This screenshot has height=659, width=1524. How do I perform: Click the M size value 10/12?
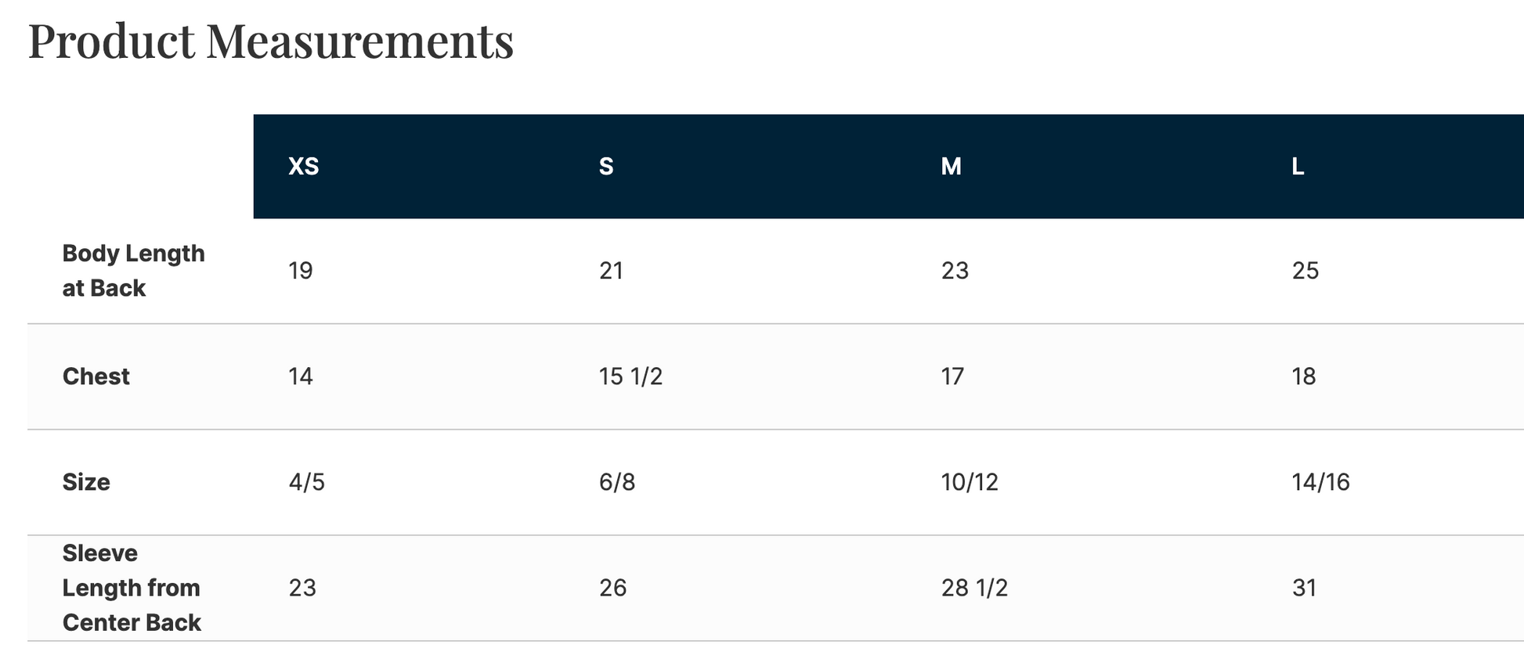pos(970,482)
